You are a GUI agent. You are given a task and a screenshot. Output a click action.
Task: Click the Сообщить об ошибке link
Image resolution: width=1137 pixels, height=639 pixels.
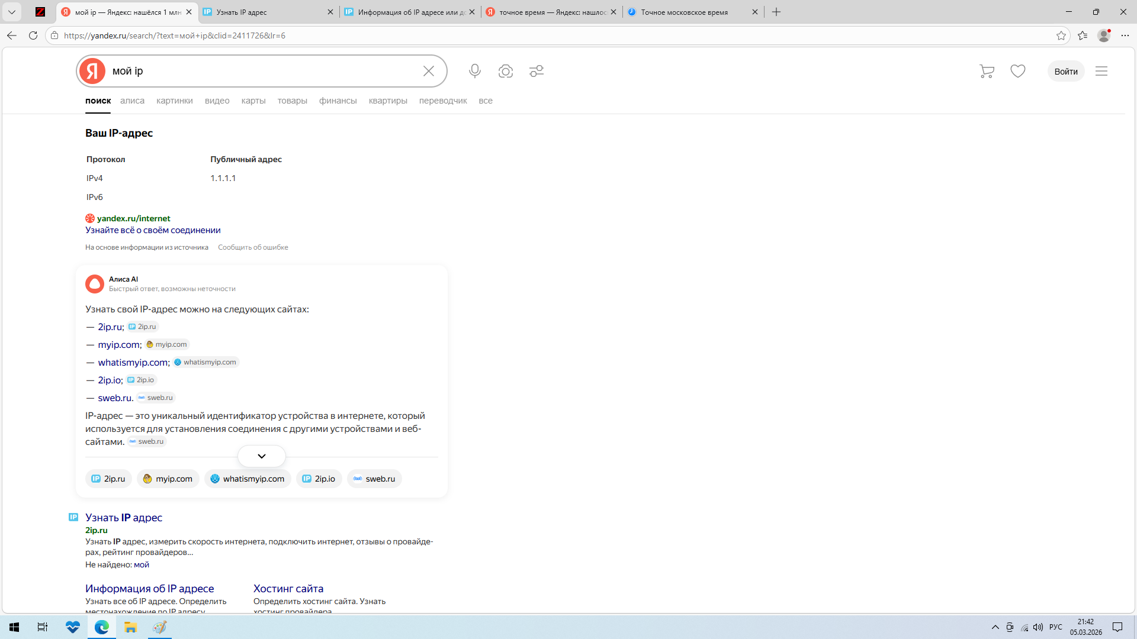pyautogui.click(x=253, y=247)
